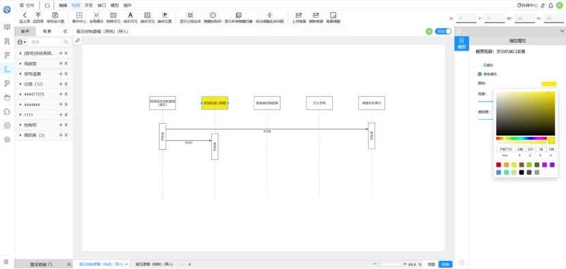Auto-adjust entity spacing icon
The width and height of the screenshot is (566, 269).
(x=269, y=15)
